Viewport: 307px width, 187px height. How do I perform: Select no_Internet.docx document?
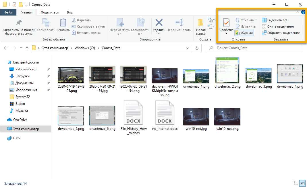click(x=165, y=115)
